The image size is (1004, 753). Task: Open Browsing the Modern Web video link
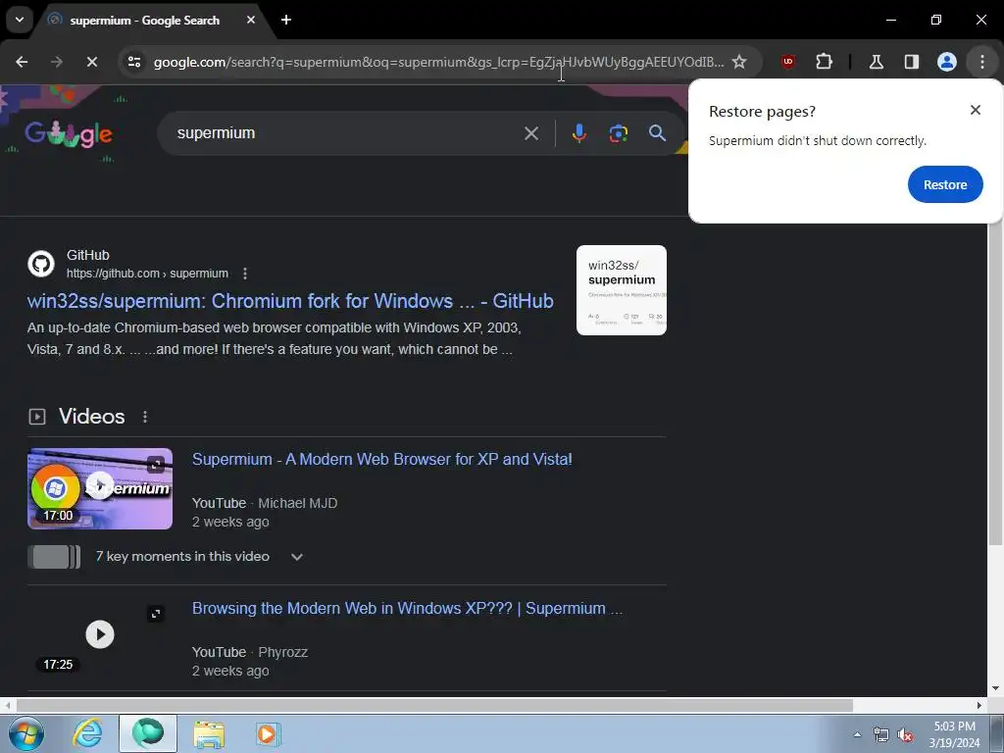click(407, 608)
